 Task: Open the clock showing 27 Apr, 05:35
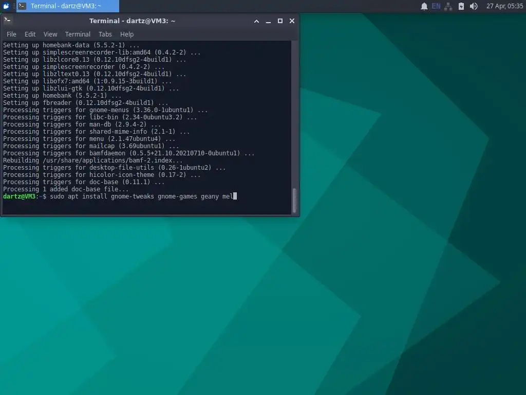(x=504, y=6)
